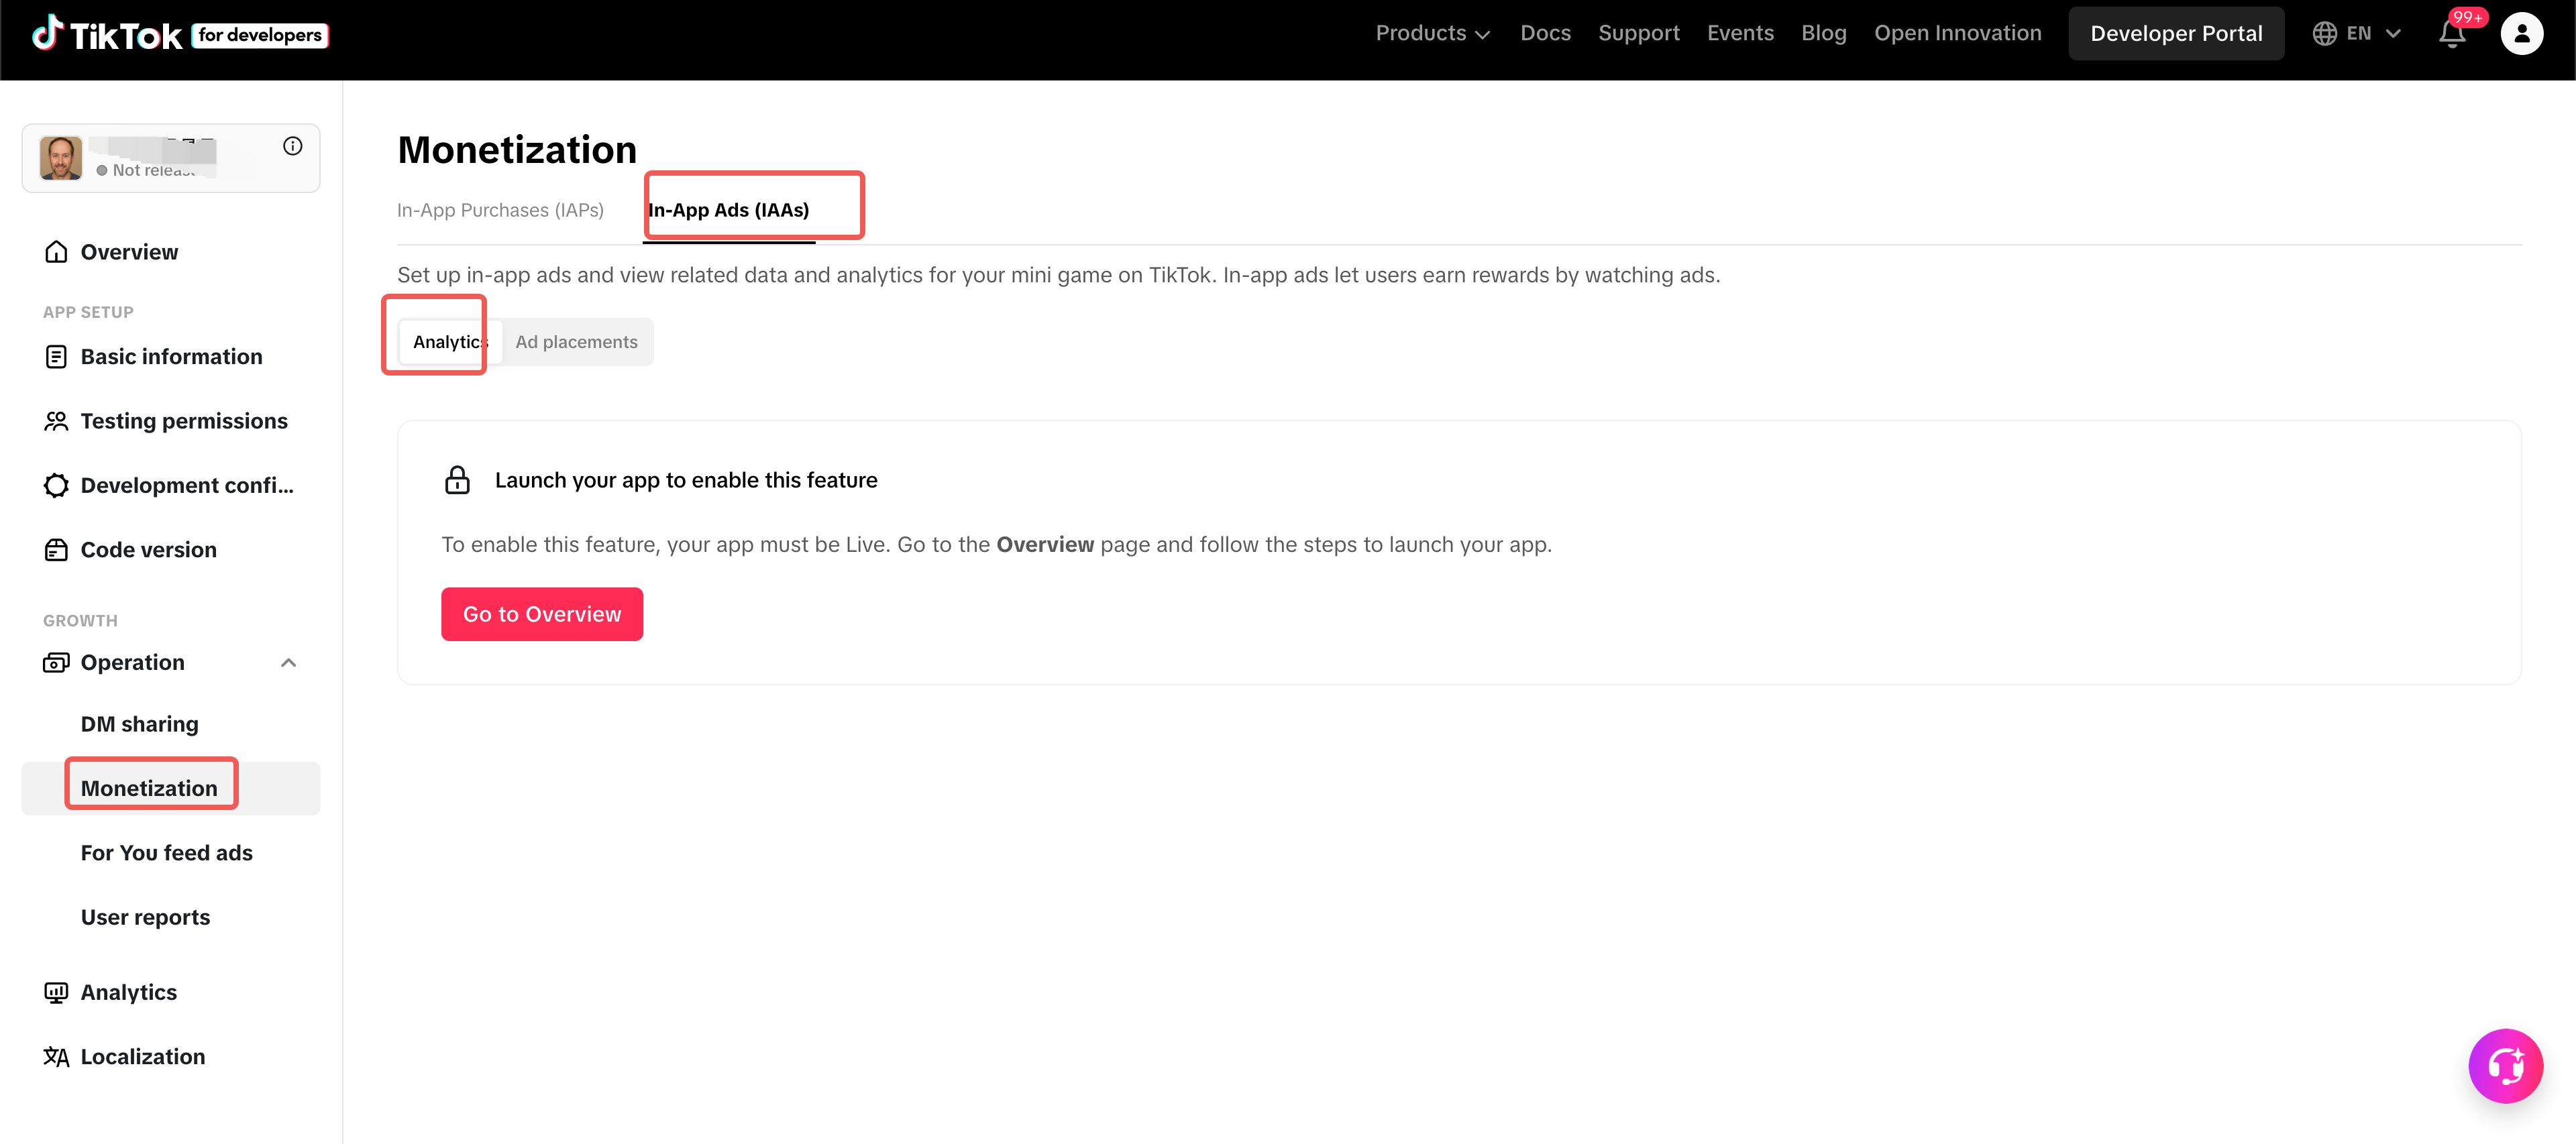Click the Monetization page heading
2576x1144 pixels.
pyautogui.click(x=517, y=150)
